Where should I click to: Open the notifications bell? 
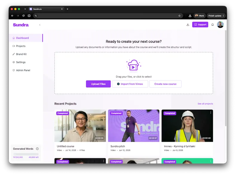pyautogui.click(x=212, y=24)
